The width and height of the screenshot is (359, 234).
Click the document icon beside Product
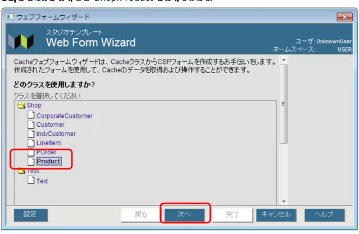pyautogui.click(x=31, y=161)
